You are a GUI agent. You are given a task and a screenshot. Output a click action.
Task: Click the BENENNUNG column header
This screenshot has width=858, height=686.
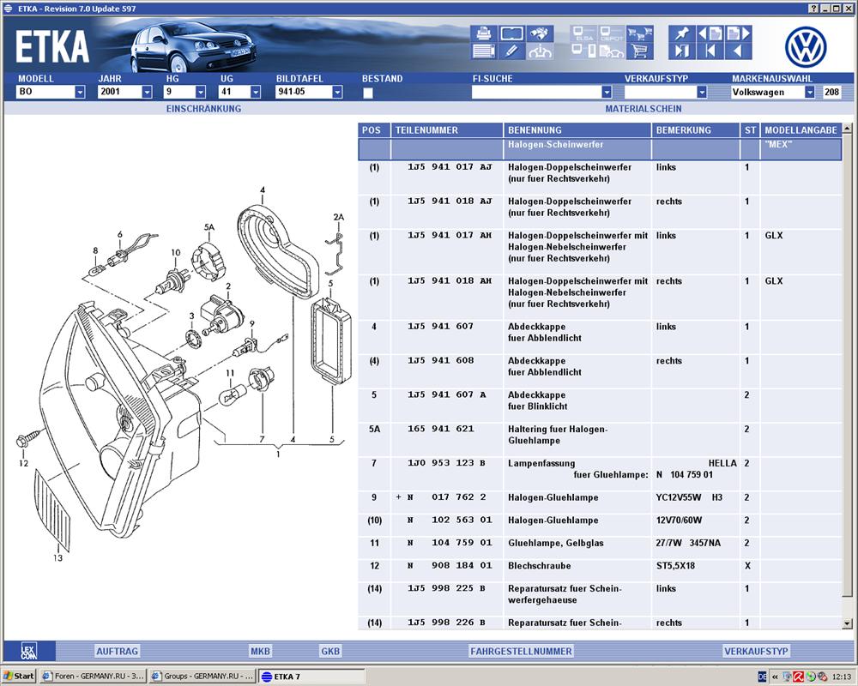577,130
